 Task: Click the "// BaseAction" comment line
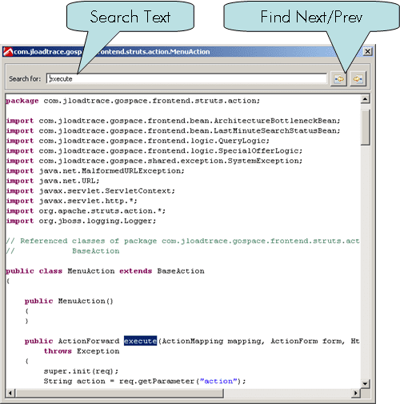(x=62, y=251)
